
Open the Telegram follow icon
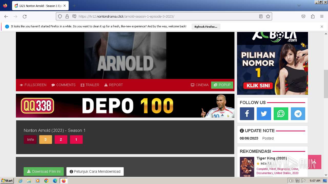[298, 114]
